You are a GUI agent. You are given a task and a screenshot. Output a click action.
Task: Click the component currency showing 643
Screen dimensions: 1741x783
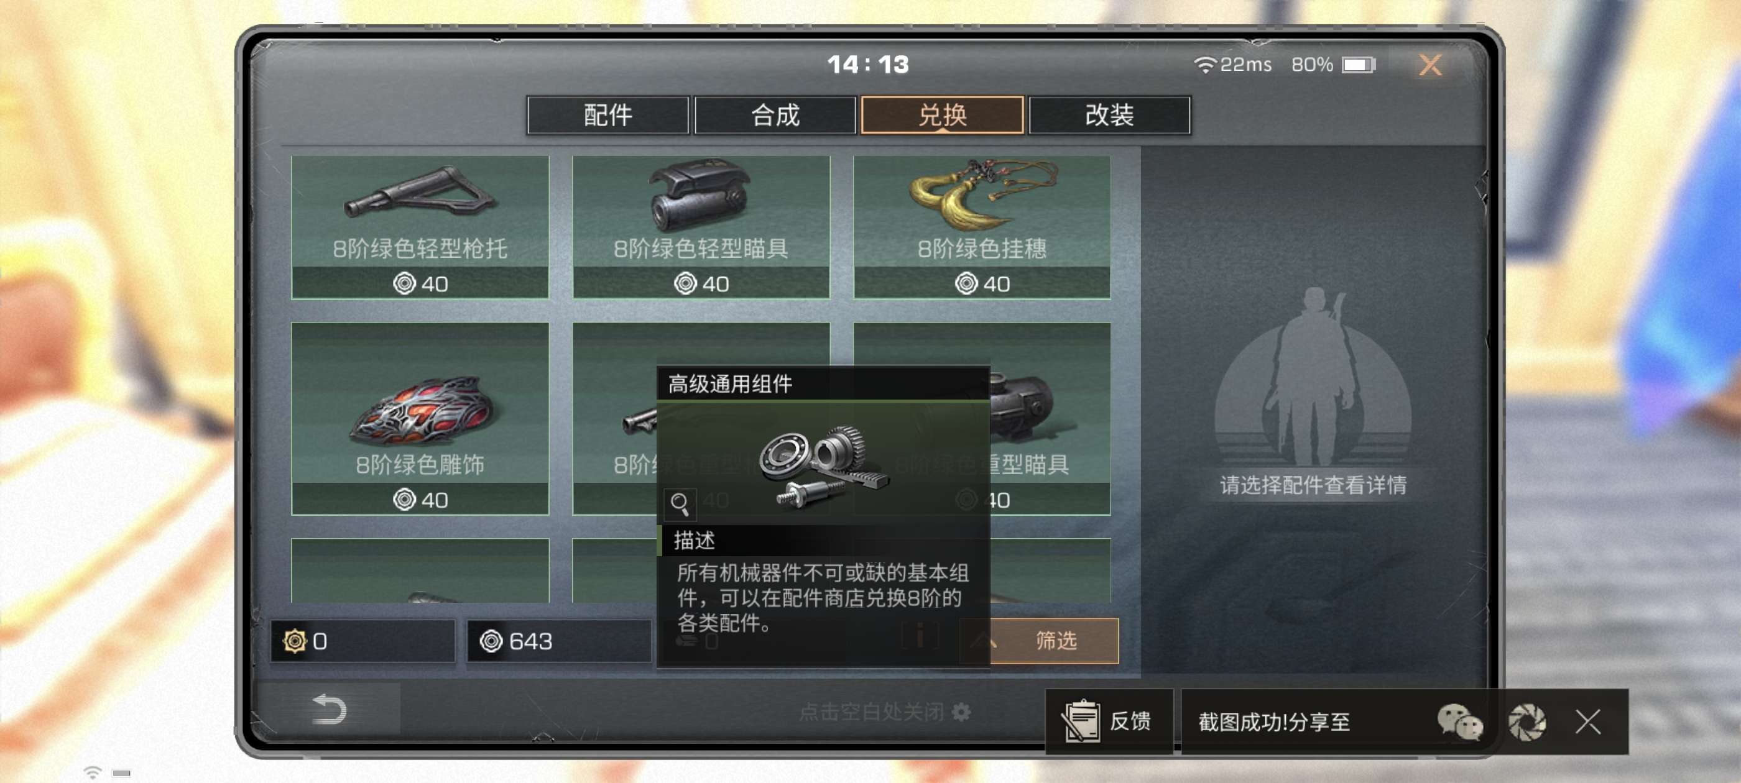(x=559, y=641)
